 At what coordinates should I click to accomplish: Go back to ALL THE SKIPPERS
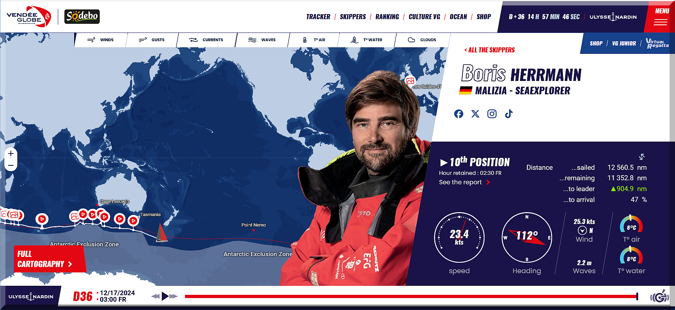pos(489,50)
